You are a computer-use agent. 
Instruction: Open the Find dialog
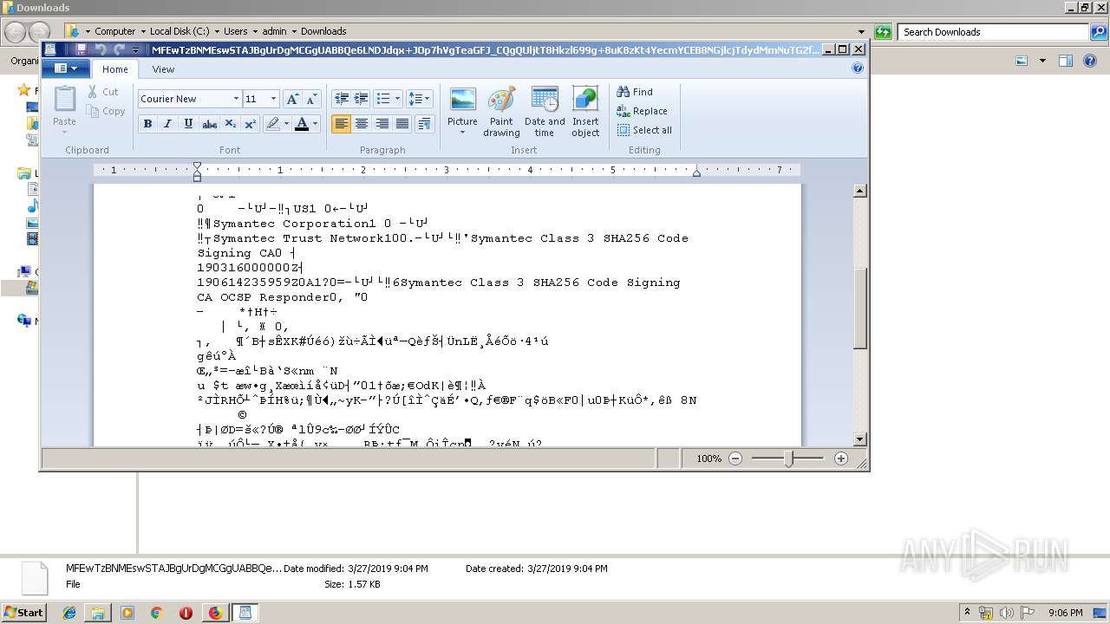[635, 92]
